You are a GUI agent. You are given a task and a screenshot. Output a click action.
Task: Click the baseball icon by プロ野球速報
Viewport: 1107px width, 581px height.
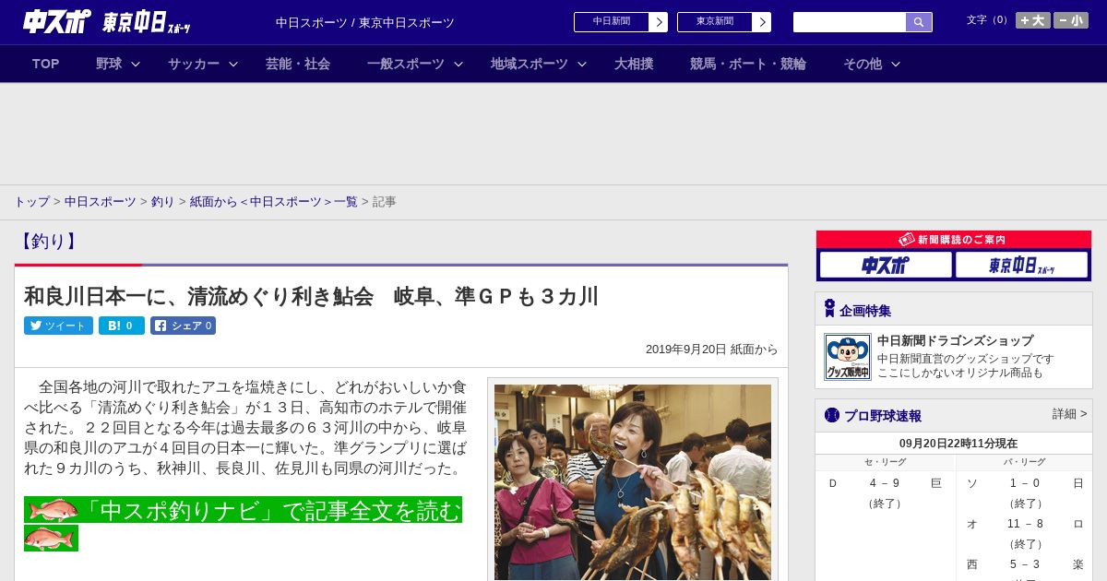[832, 415]
